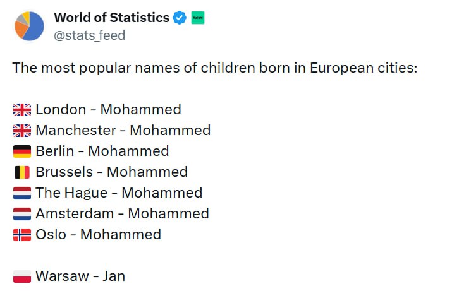Click the blue verified checkmark badge
The width and height of the screenshot is (459, 291).
[x=180, y=18]
